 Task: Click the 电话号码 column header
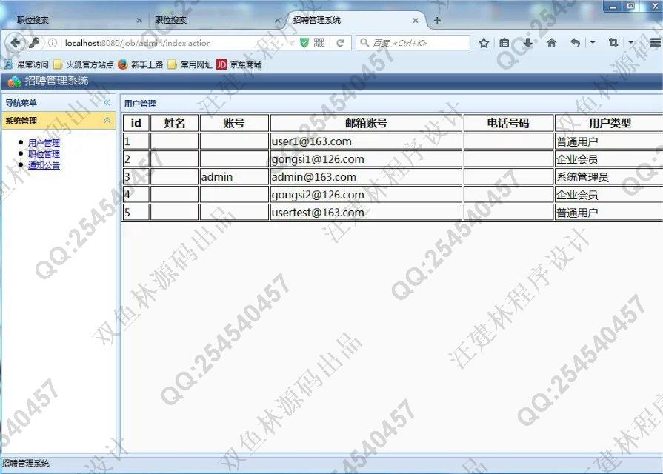pos(508,123)
